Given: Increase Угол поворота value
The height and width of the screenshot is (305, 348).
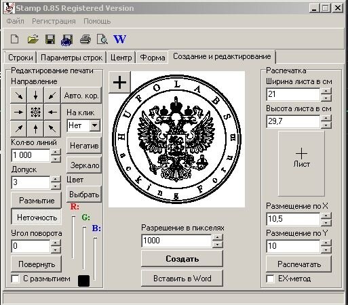Looking at the screenshot, I should 56,243.
